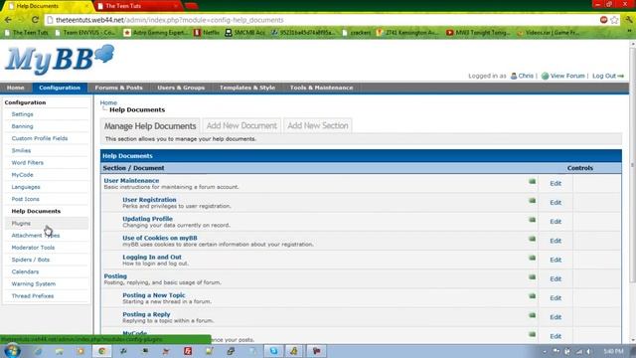Reload the page with refresh icon
The image size is (636, 358).
pos(36,20)
